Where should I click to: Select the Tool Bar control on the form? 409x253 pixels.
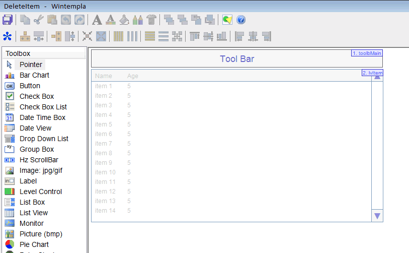237,59
